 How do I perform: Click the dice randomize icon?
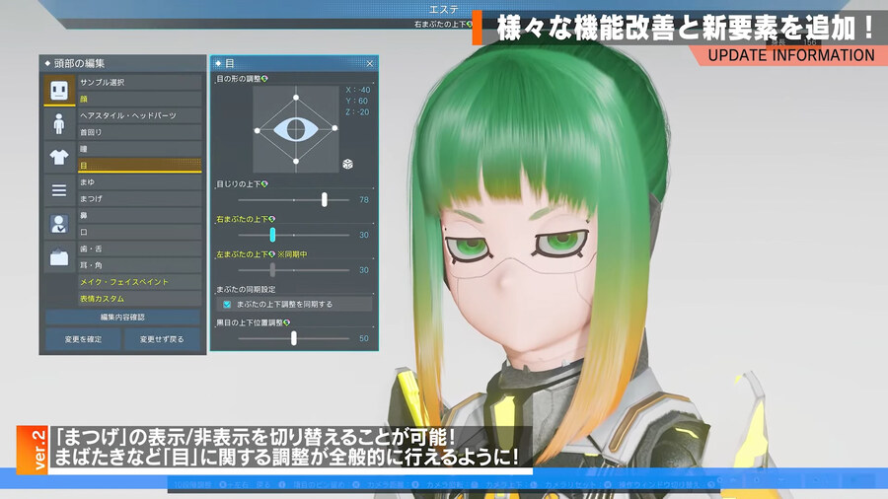pos(347,163)
